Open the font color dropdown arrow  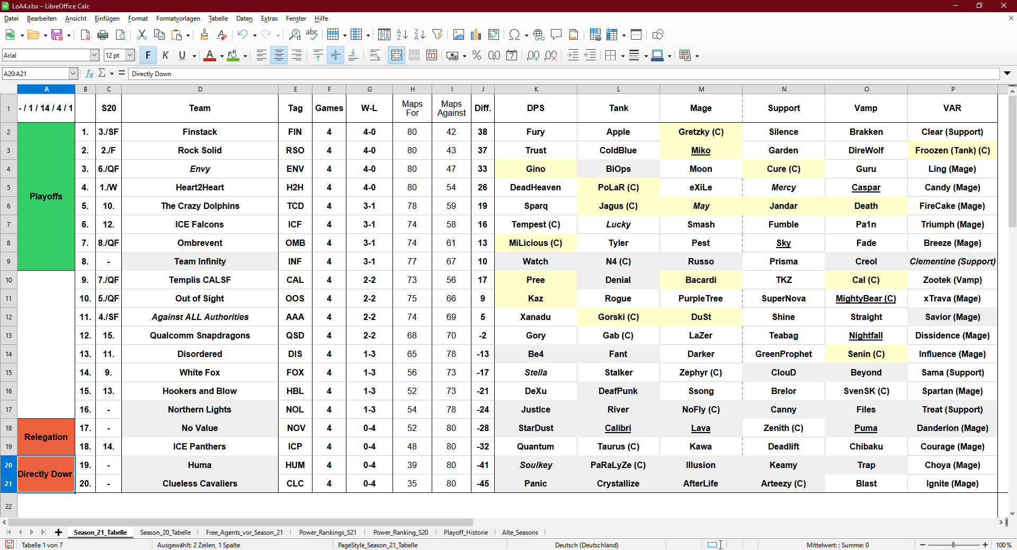[x=221, y=56]
